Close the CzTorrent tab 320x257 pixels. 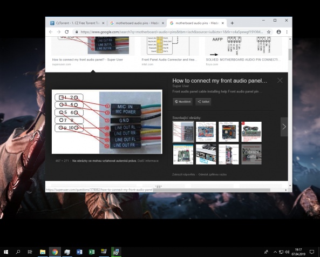tap(103, 23)
